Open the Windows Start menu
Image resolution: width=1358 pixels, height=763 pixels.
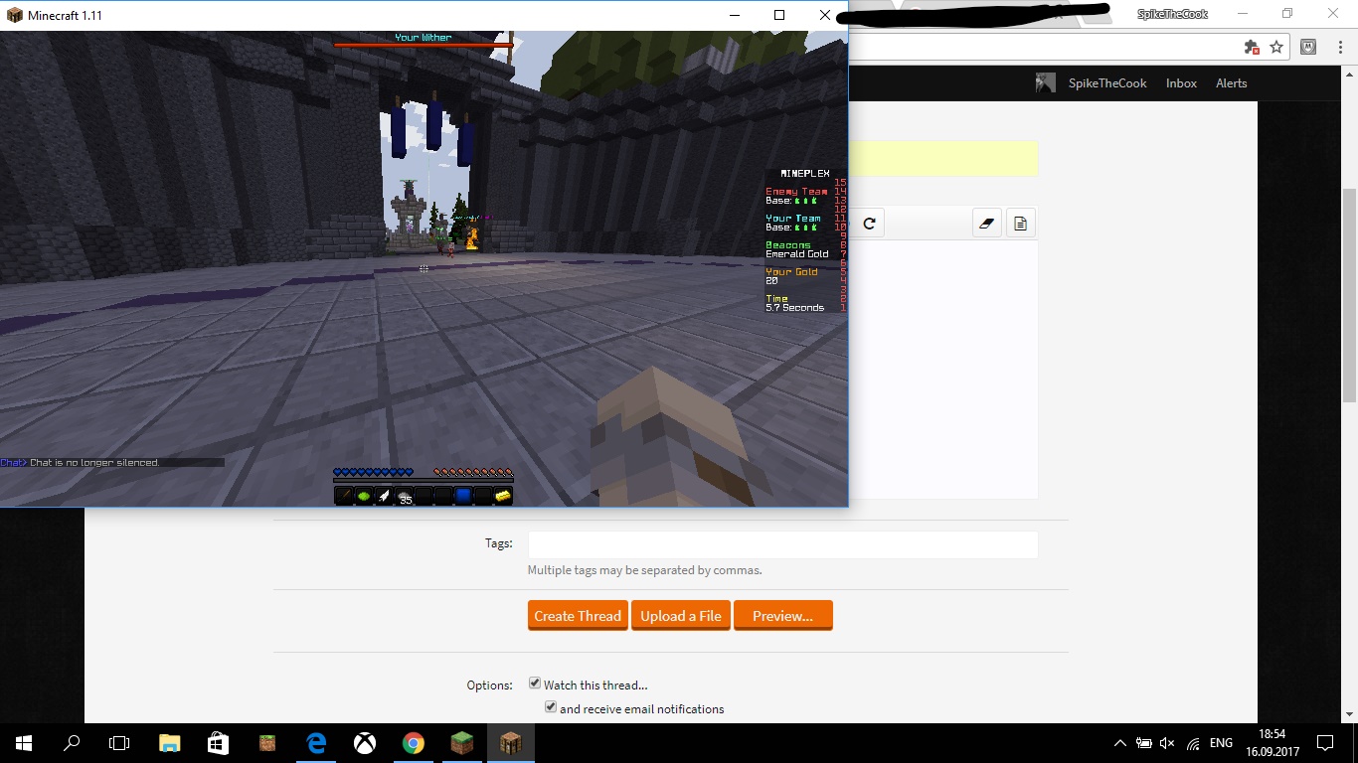coord(24,743)
